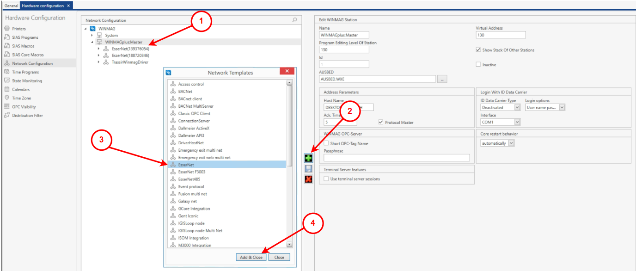Select the WINMAGplus:Master tree node

coord(123,42)
